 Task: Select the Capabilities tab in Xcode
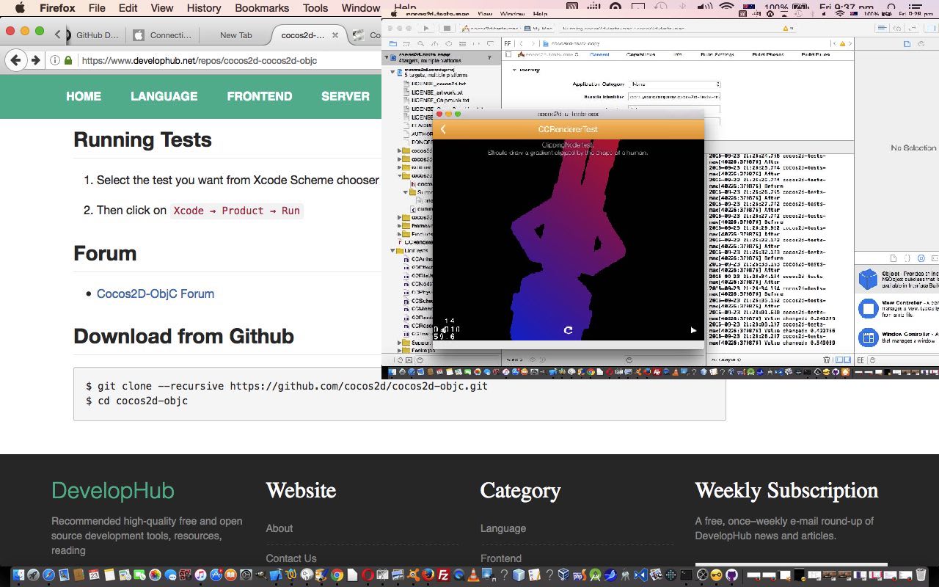click(x=640, y=55)
